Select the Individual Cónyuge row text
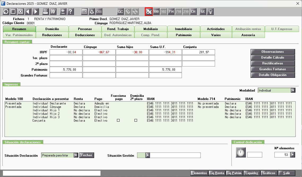 (x=47, y=107)
